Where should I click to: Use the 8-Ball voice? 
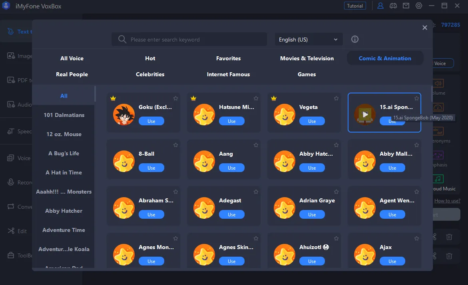[151, 168]
